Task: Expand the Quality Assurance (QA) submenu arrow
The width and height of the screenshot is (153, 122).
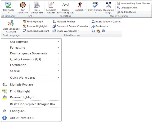Action: click(x=58, y=59)
